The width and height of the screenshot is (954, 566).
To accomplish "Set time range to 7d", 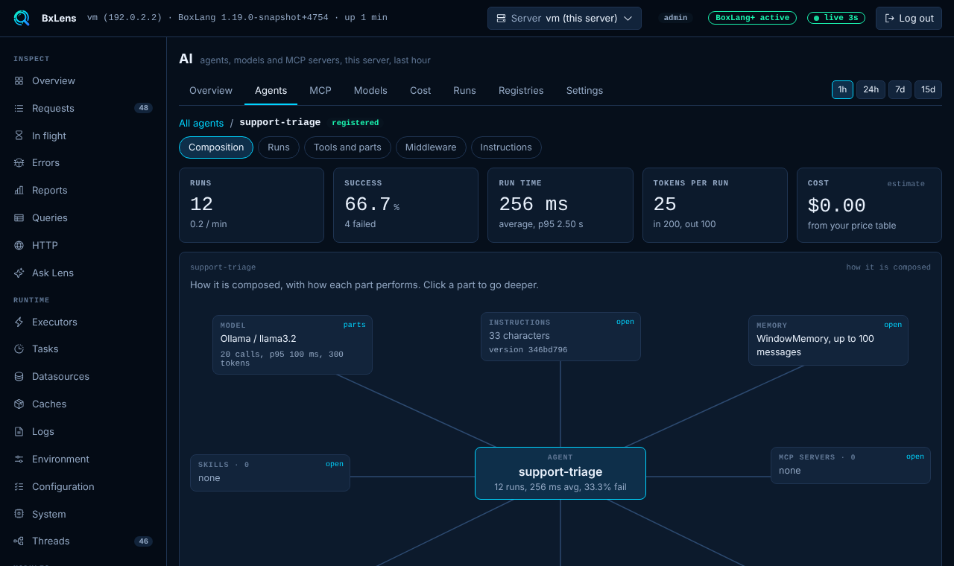I will (900, 89).
